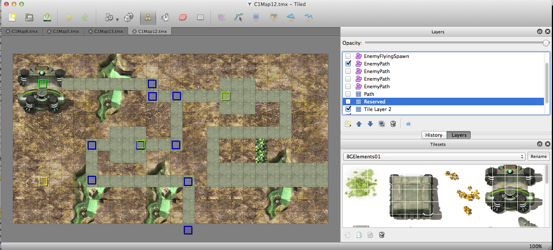
Task: Execute command using the gears icon
Action: coord(109,17)
